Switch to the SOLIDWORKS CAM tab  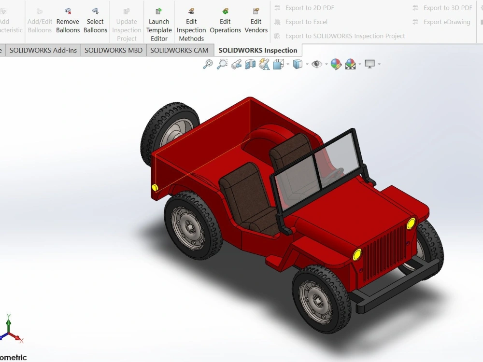point(180,50)
